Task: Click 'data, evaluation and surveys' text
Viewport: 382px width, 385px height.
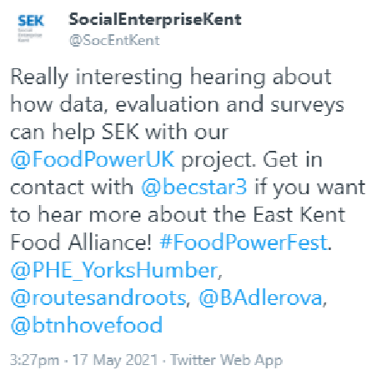Action: (202, 104)
